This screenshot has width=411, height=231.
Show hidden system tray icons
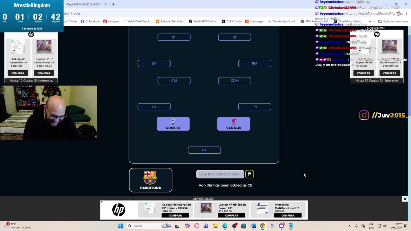349,226
